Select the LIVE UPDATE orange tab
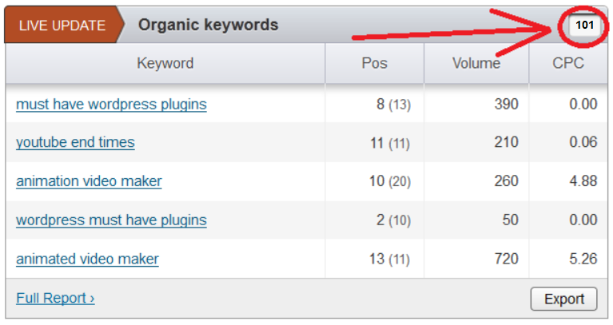 (x=62, y=26)
